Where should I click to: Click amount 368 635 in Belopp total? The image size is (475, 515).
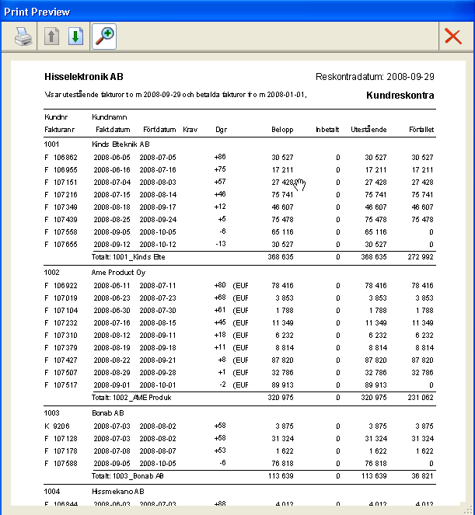tap(281, 257)
